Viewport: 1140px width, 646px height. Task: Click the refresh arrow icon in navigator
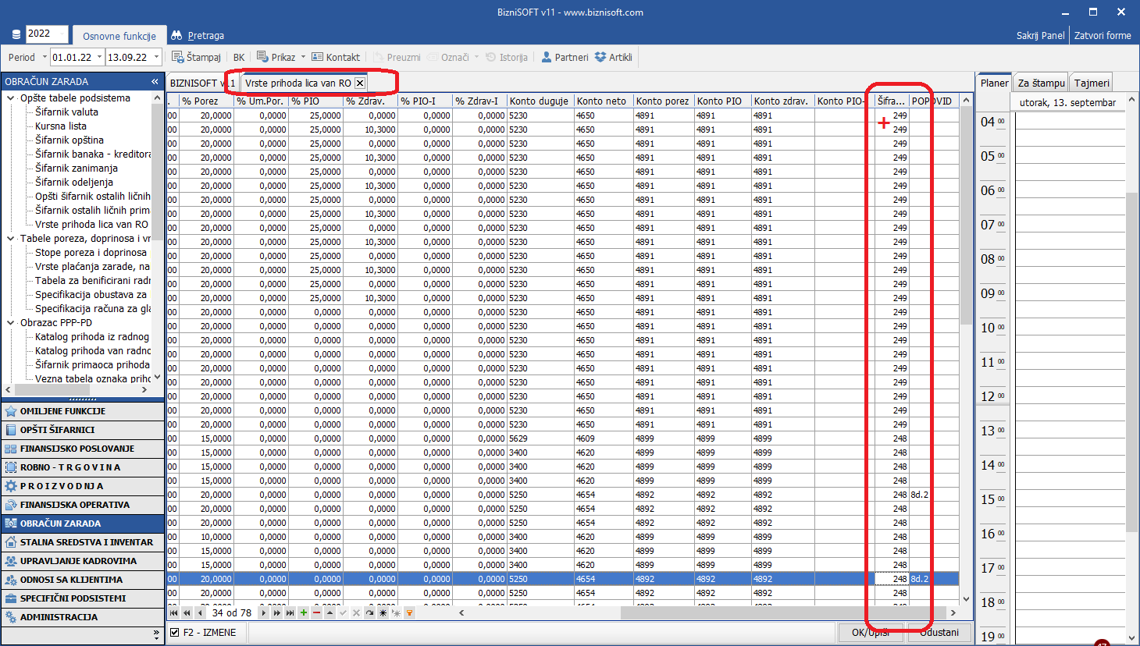(369, 613)
